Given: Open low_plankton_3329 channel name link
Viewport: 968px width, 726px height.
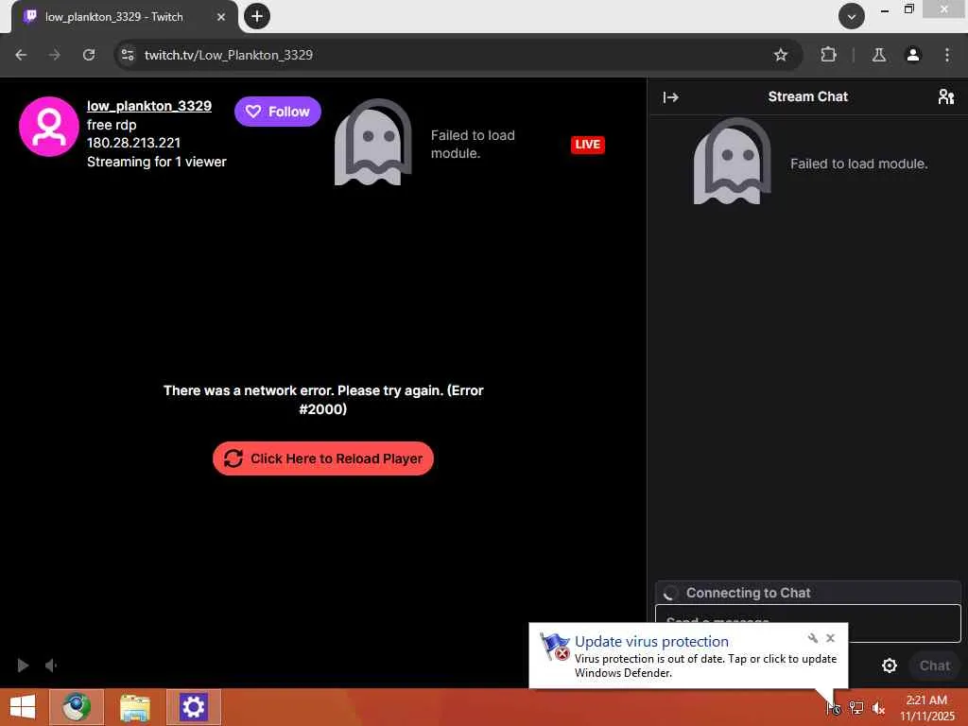Looking at the screenshot, I should click(148, 106).
